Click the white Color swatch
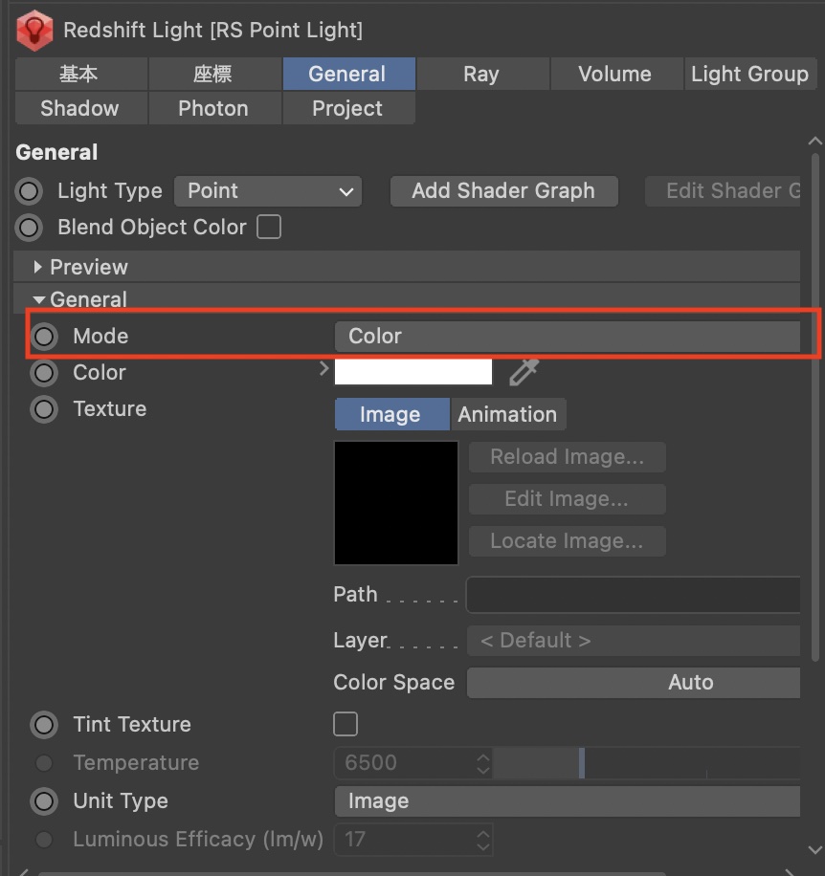The width and height of the screenshot is (825, 876). (412, 372)
